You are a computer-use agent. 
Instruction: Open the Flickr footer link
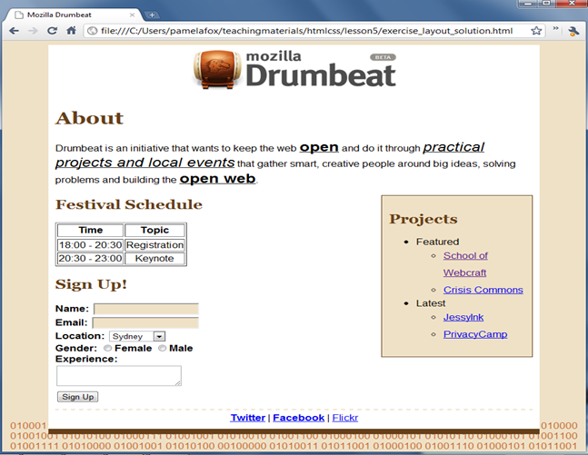pyautogui.click(x=345, y=418)
